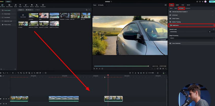Reset the Smooth Level value
215x106 pixels.
[213, 30]
